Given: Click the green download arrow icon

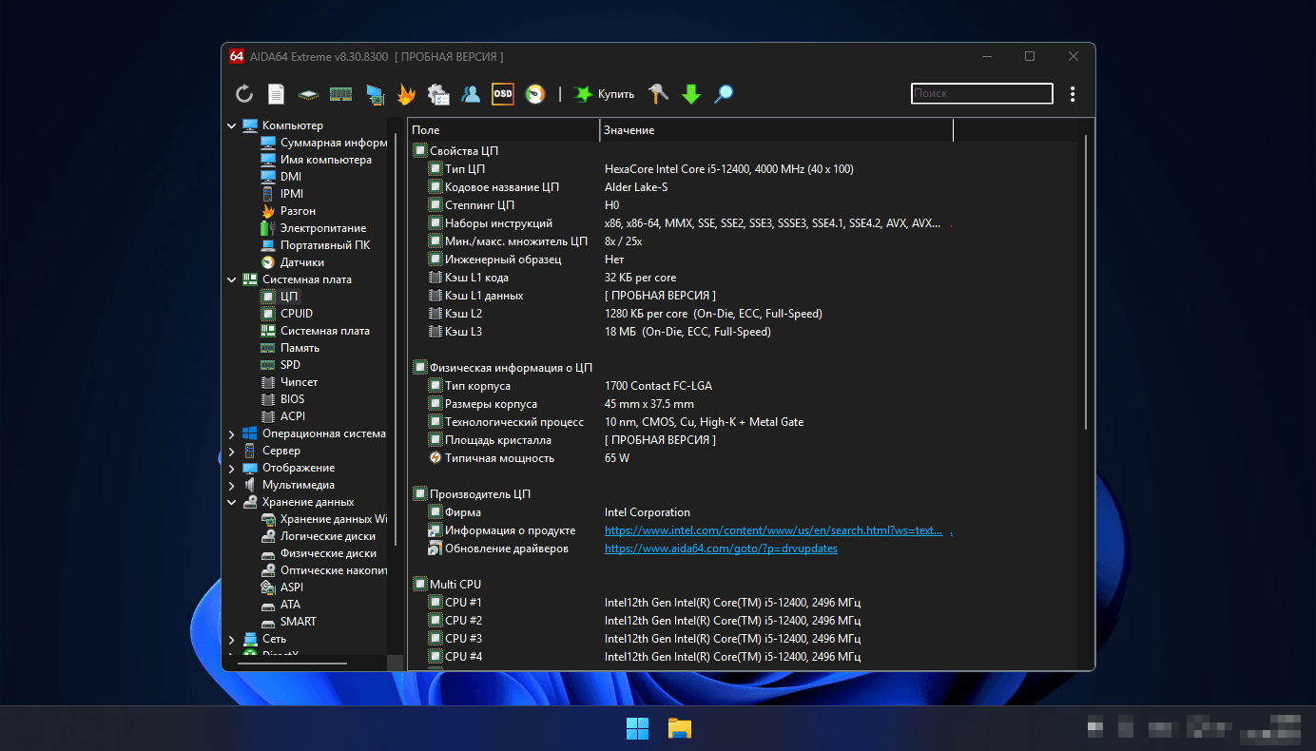Looking at the screenshot, I should tap(691, 93).
